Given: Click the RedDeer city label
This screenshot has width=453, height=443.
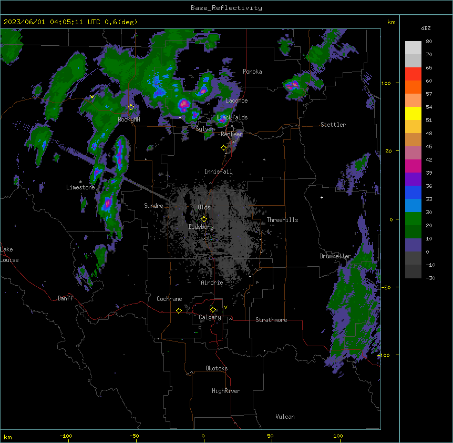Looking at the screenshot, I should point(232,134).
